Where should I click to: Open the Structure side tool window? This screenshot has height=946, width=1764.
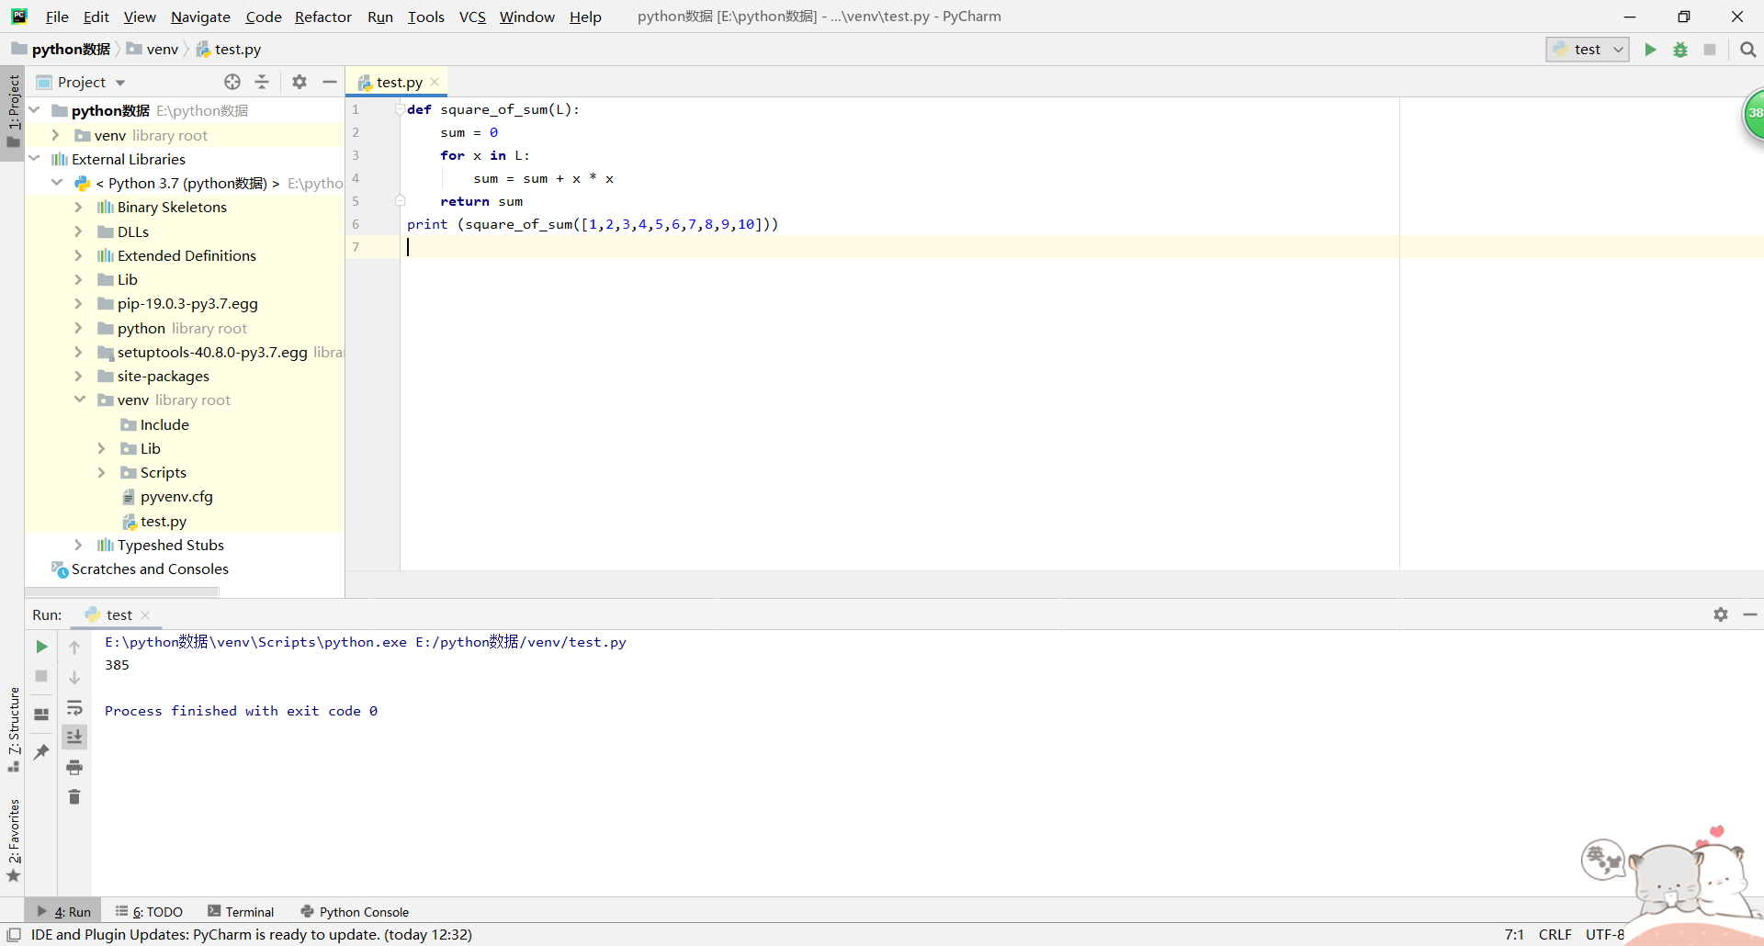[13, 729]
